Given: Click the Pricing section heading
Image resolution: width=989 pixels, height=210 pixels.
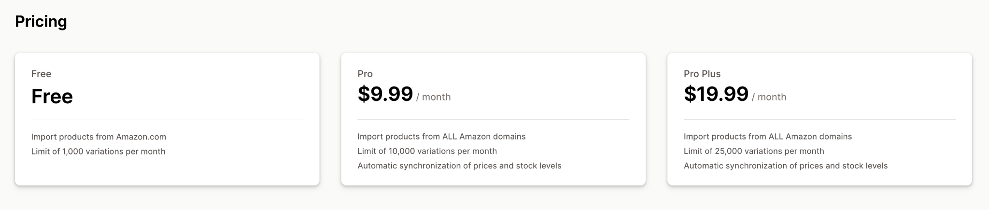Looking at the screenshot, I should click(x=41, y=22).
